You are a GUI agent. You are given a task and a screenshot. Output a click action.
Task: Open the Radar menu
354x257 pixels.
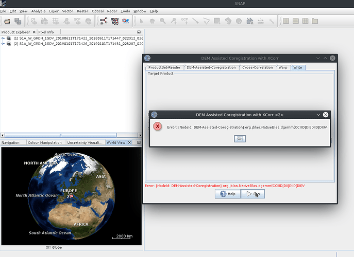click(112, 11)
